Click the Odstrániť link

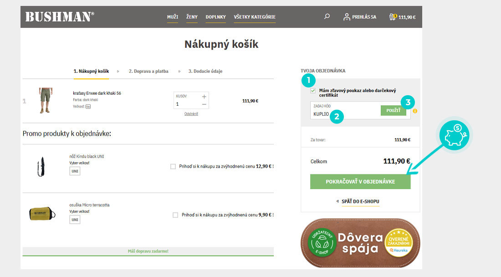coord(191,114)
